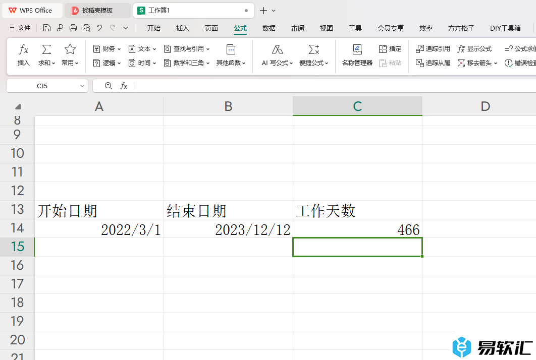
Task: Click the Select All corner triangle
Action: click(18, 106)
